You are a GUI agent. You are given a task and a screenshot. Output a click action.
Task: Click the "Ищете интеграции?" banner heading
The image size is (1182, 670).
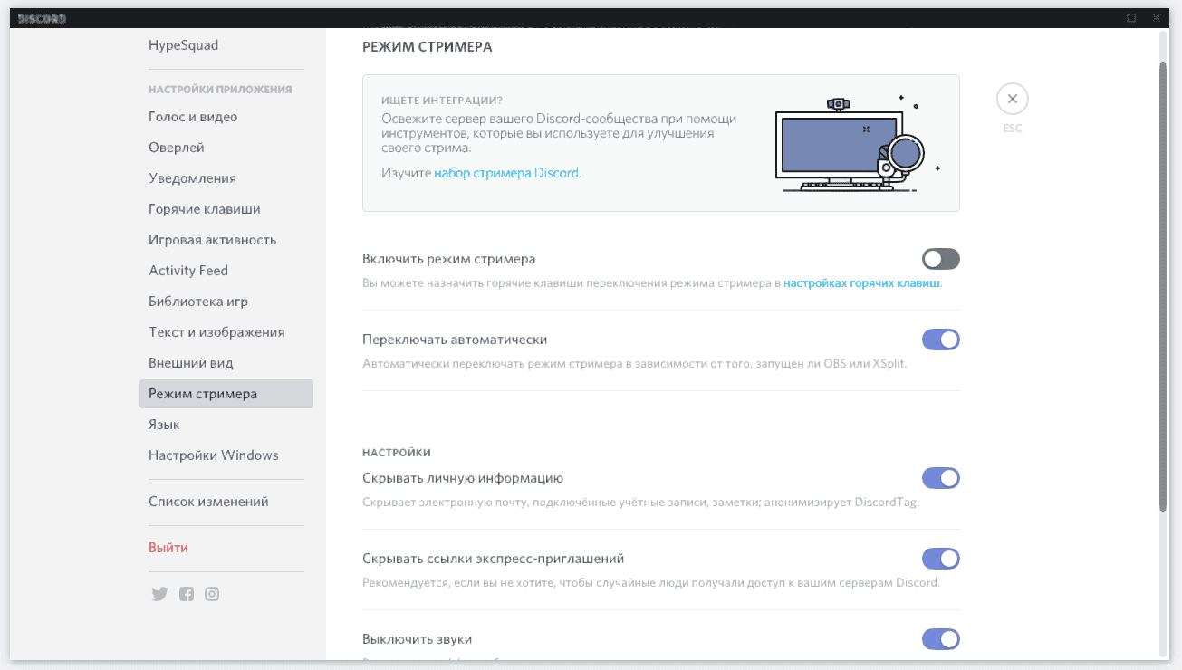442,100
